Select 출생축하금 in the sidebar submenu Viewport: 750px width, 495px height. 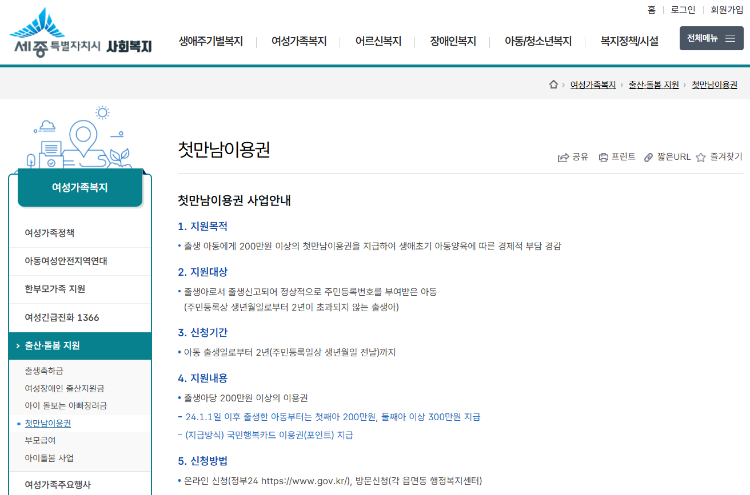(44, 371)
